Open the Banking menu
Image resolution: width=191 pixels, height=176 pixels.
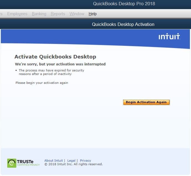pyautogui.click(x=39, y=14)
